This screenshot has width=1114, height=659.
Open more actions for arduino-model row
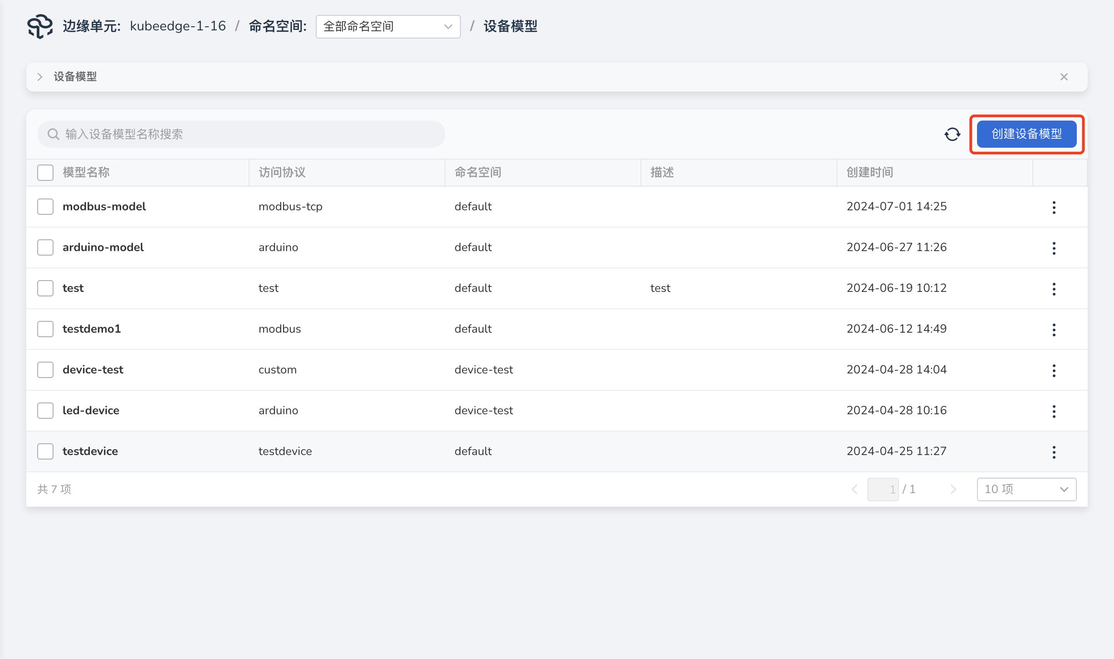tap(1054, 248)
